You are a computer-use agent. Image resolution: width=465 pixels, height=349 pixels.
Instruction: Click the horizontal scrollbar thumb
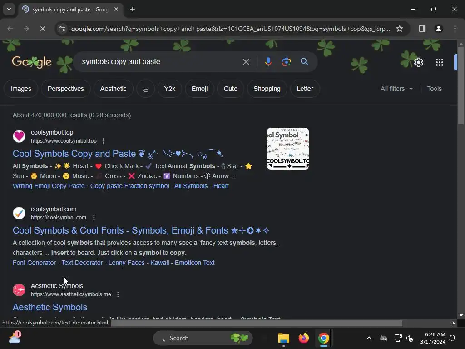[257, 323]
